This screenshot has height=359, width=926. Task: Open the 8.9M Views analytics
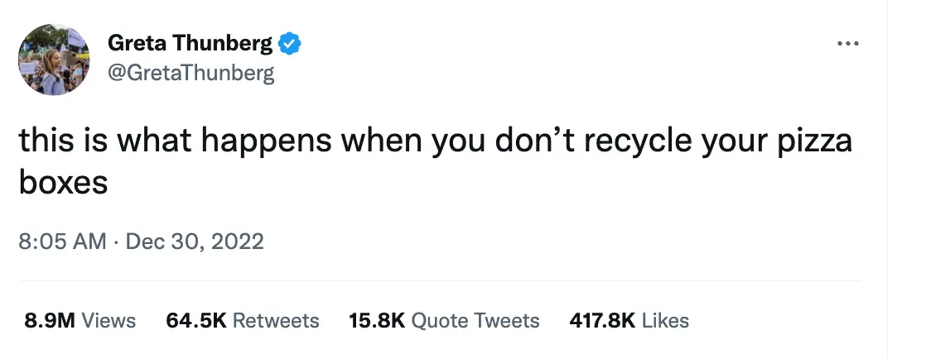(x=80, y=320)
